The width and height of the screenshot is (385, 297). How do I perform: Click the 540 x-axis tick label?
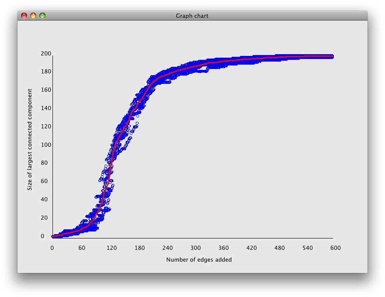308,248
